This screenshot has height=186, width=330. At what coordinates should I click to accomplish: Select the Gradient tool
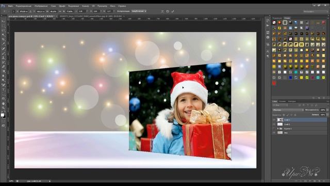click(3, 71)
